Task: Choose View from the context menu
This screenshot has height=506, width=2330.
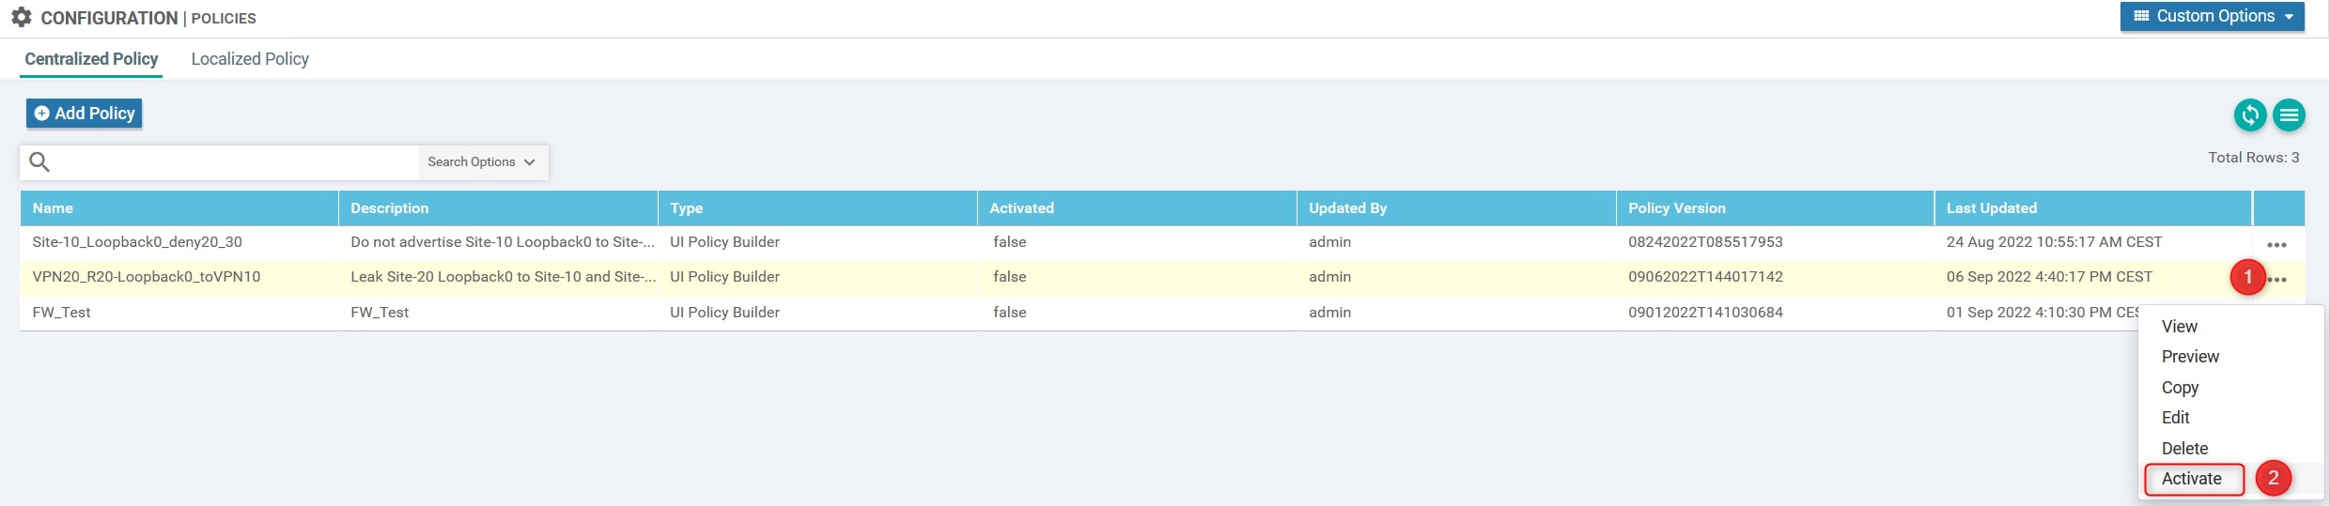Action: tap(2179, 327)
